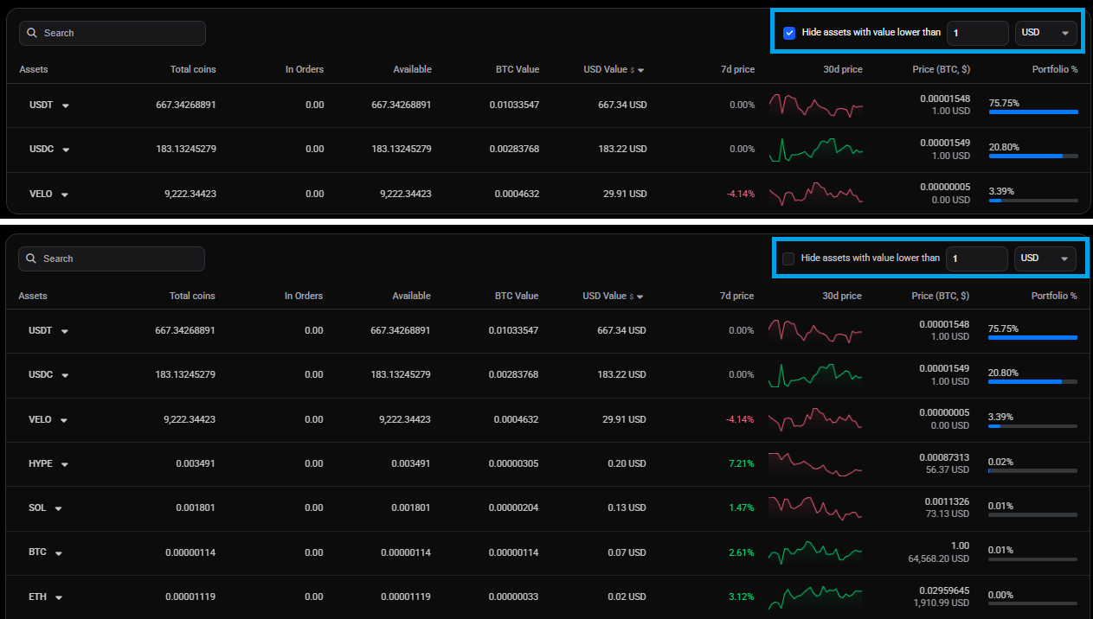Expand the SOL asset row arrow
1093x619 pixels.
point(58,508)
